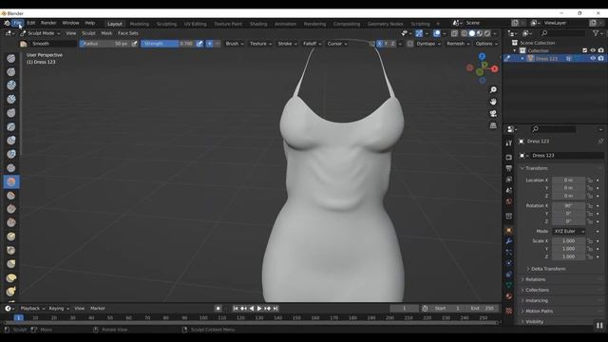This screenshot has height=342, width=608.
Task: Toggle radius pressure sensitivity button
Action: (x=135, y=44)
